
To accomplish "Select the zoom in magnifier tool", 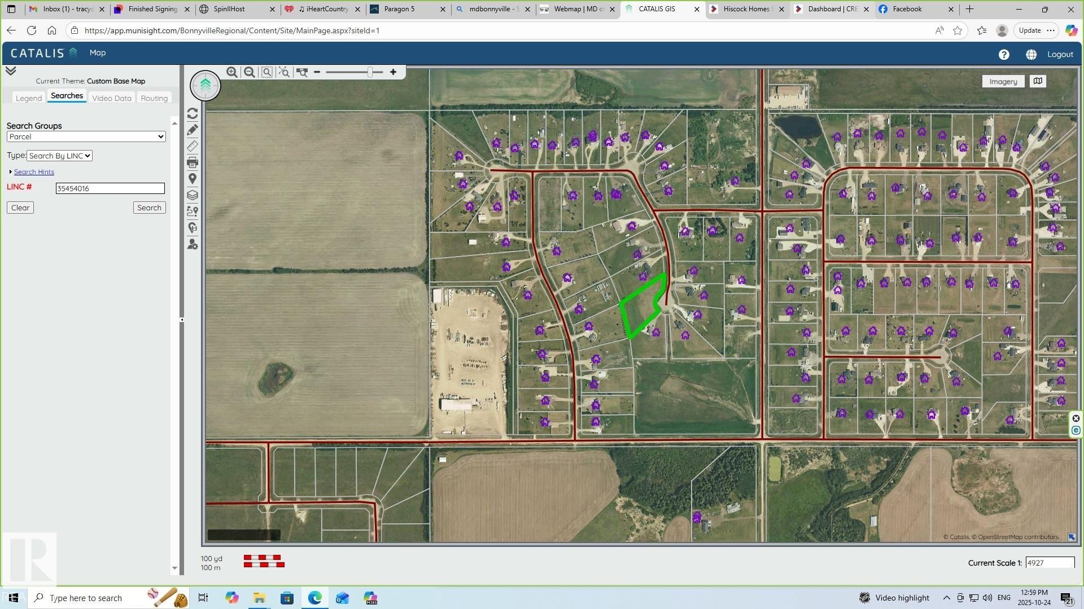I will 232,72.
